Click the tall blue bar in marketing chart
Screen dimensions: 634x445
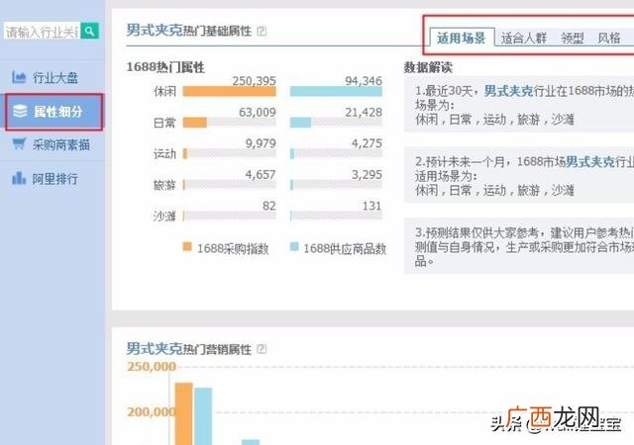[x=203, y=416]
